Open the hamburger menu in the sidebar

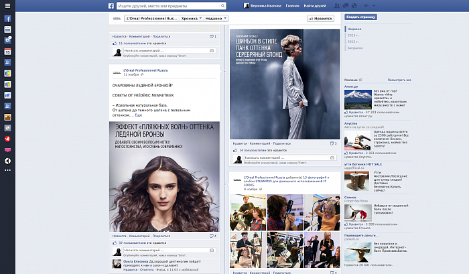(x=7, y=6)
